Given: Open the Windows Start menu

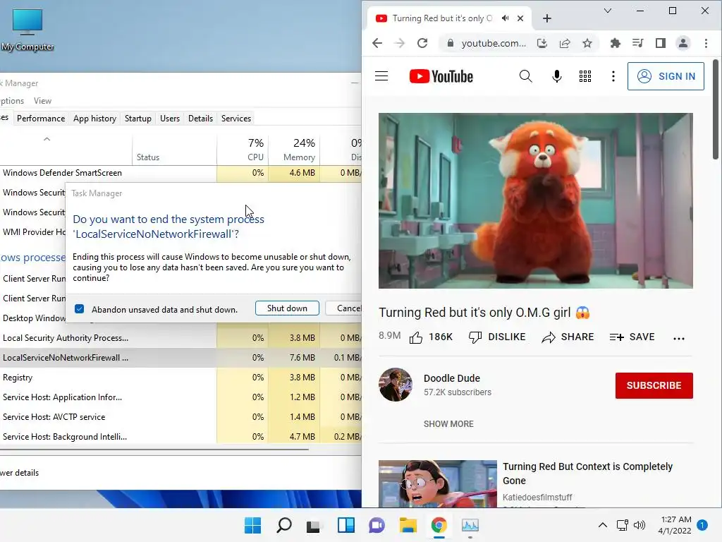Looking at the screenshot, I should point(252,525).
